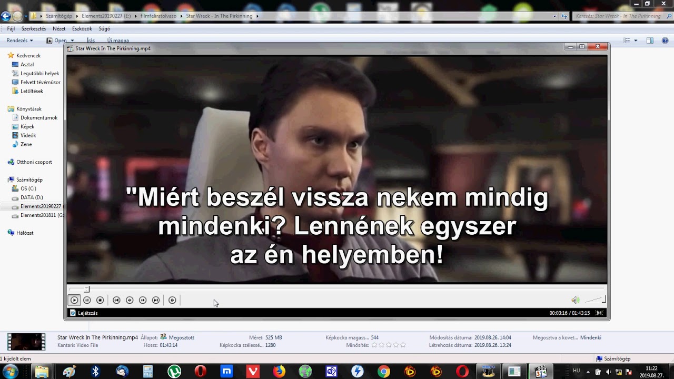Open Vivaldi browser from the taskbar
Screen dimensions: 674x379
coord(253,372)
